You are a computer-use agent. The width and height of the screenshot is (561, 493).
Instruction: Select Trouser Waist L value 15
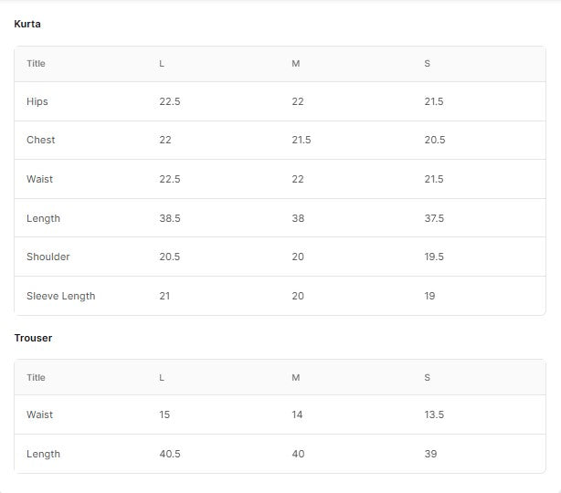(x=164, y=414)
